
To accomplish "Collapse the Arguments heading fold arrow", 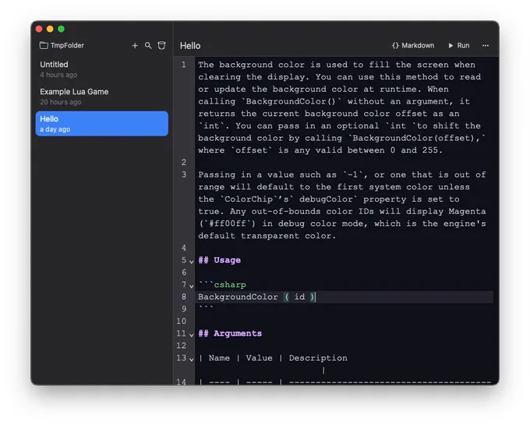I will point(191,335).
